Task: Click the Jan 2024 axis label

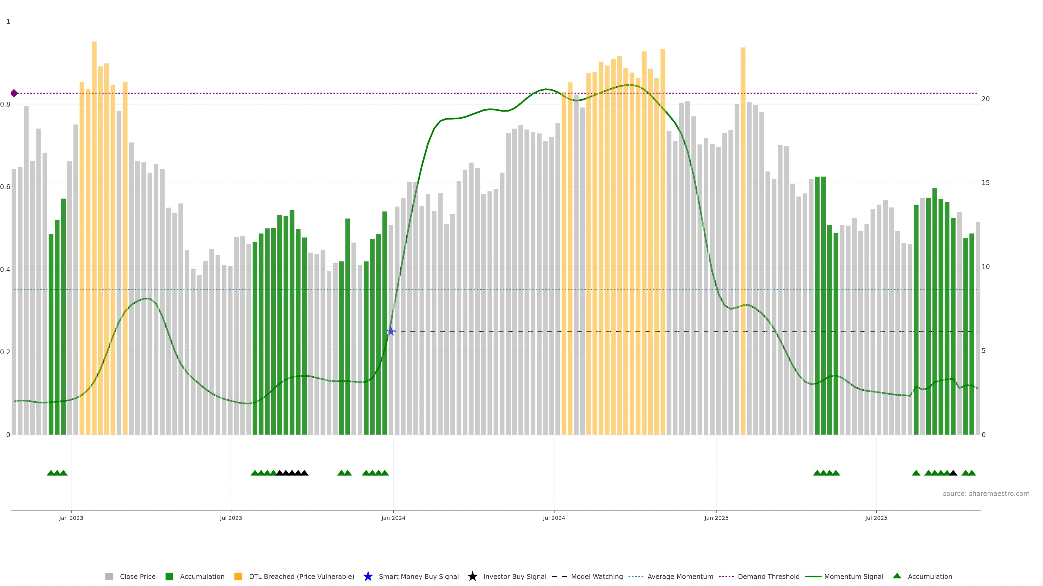Action: coord(393,518)
